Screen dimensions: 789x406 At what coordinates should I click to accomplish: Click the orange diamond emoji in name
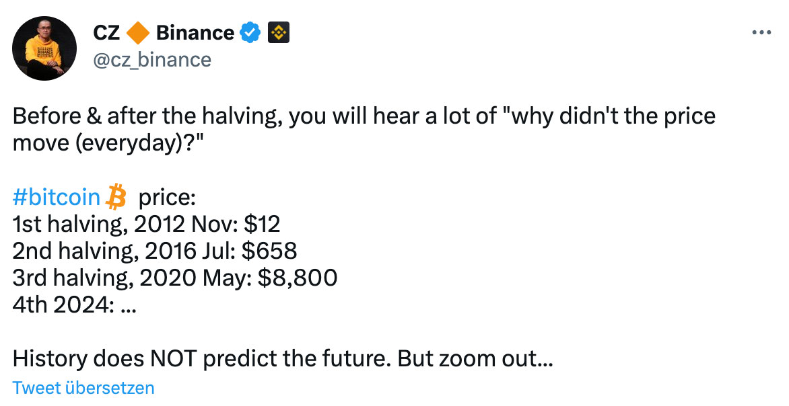pos(138,33)
